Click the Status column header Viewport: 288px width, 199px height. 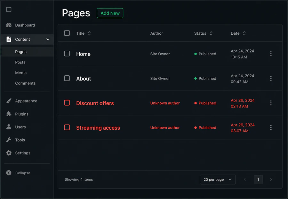point(200,33)
